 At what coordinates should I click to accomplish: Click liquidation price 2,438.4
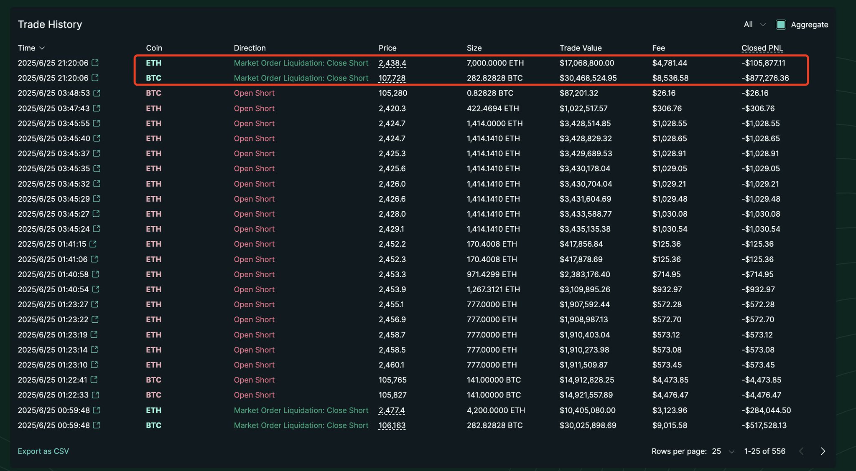click(392, 63)
